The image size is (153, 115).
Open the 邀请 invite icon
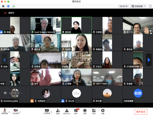click(x=58, y=111)
